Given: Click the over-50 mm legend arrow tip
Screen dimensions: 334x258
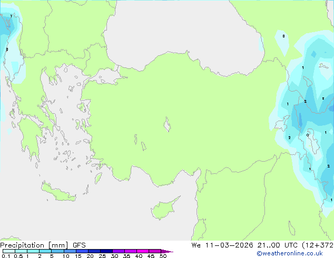Looking at the screenshot, I should (167, 251).
